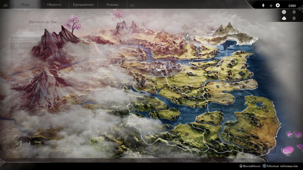Click the Restablecer button
This screenshot has height=170, width=303.
(x=251, y=166)
